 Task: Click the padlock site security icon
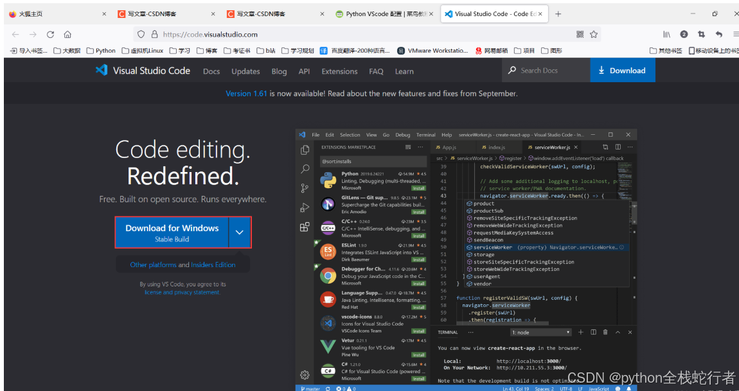[x=154, y=35]
